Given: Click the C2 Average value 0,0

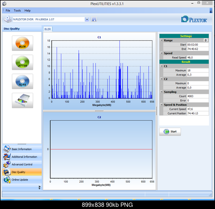Looking at the screenshot, I should 197,87.
